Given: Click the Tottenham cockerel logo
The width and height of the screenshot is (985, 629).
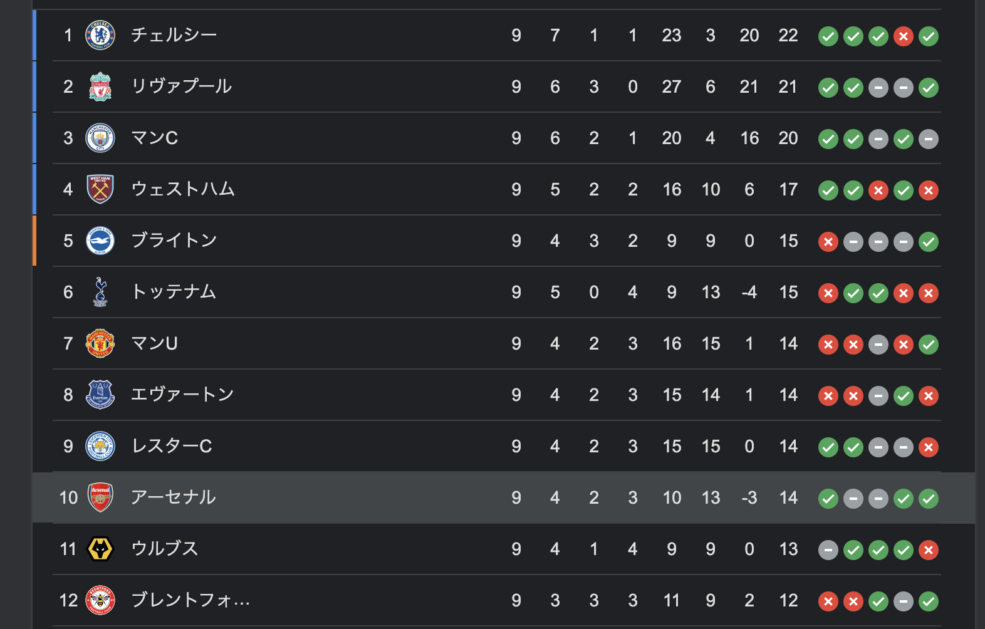Looking at the screenshot, I should coord(100,292).
